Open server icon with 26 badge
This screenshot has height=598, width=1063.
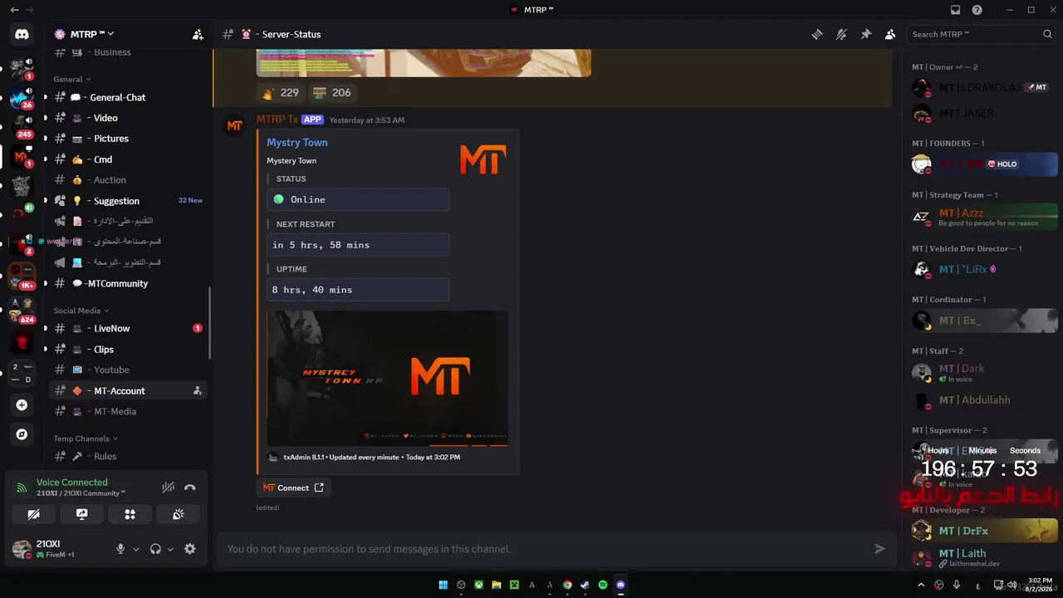pyautogui.click(x=22, y=98)
